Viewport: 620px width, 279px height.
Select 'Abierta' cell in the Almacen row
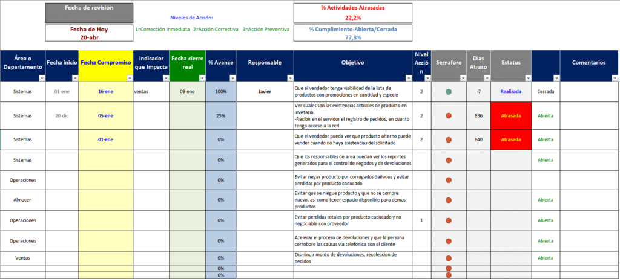tap(546, 200)
